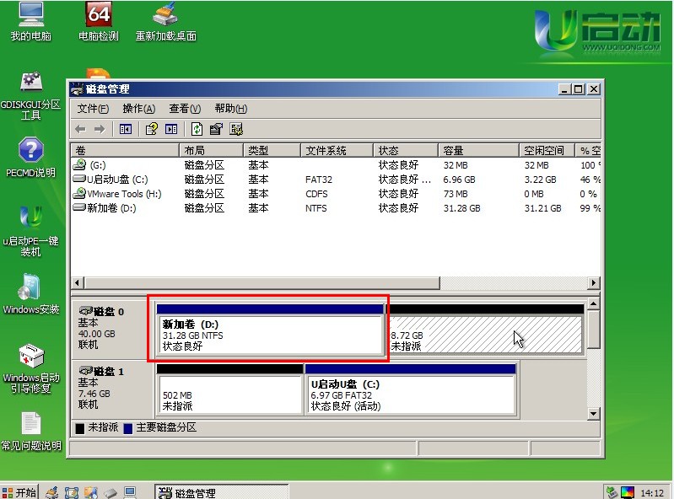
Task: Toggle the action pane toolbar icon
Action: [171, 129]
